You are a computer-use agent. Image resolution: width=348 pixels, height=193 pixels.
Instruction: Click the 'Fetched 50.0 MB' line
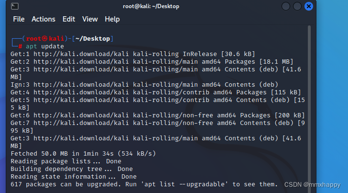83,154
